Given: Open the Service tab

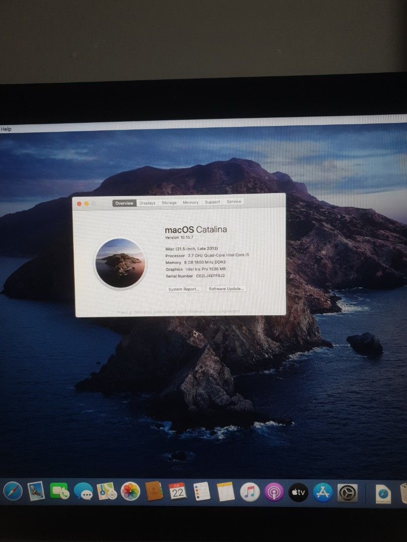Looking at the screenshot, I should click(234, 202).
